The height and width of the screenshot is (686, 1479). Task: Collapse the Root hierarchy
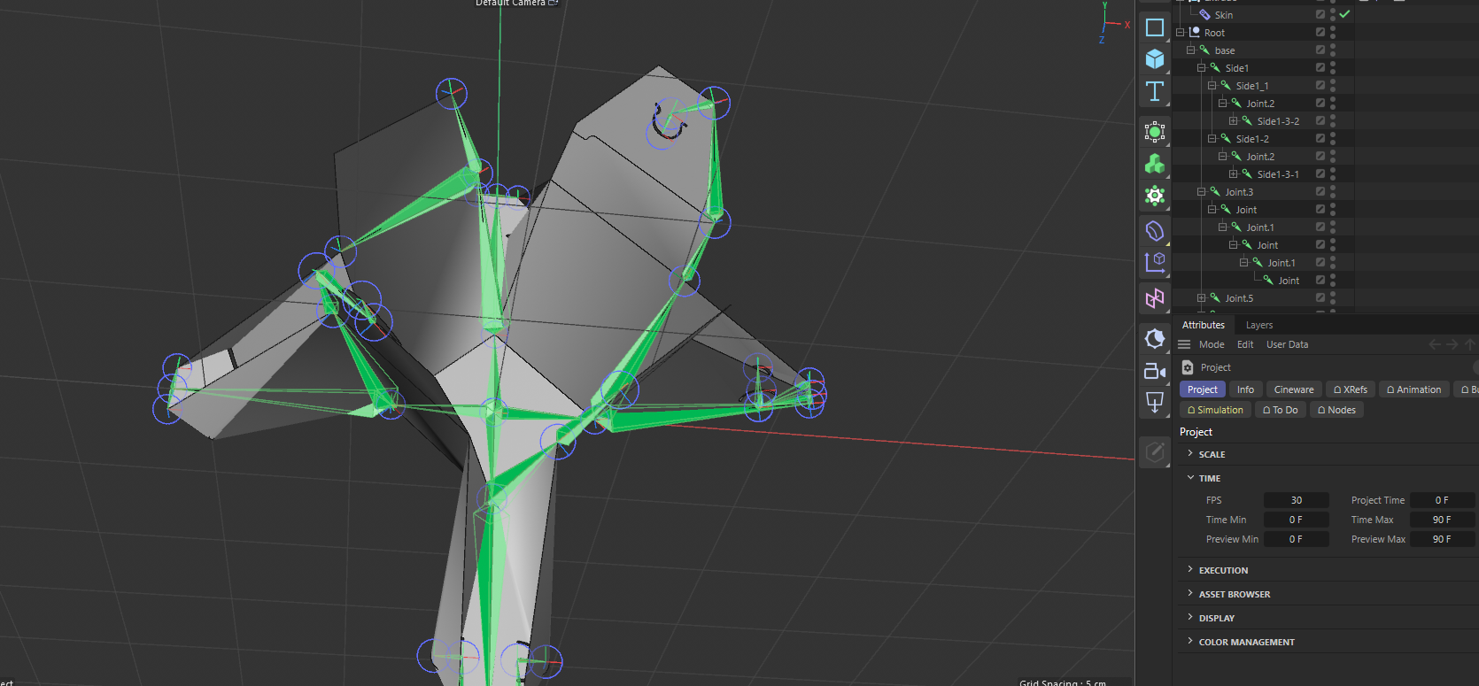click(1180, 33)
